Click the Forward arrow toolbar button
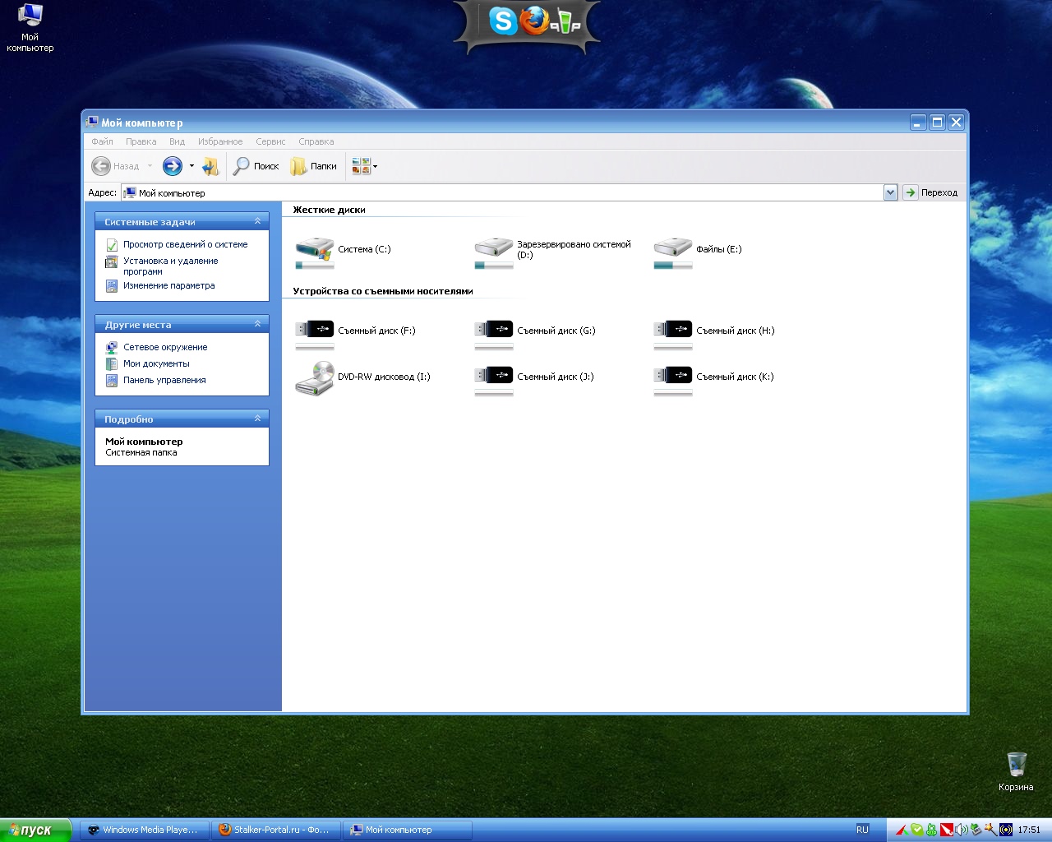 (172, 166)
